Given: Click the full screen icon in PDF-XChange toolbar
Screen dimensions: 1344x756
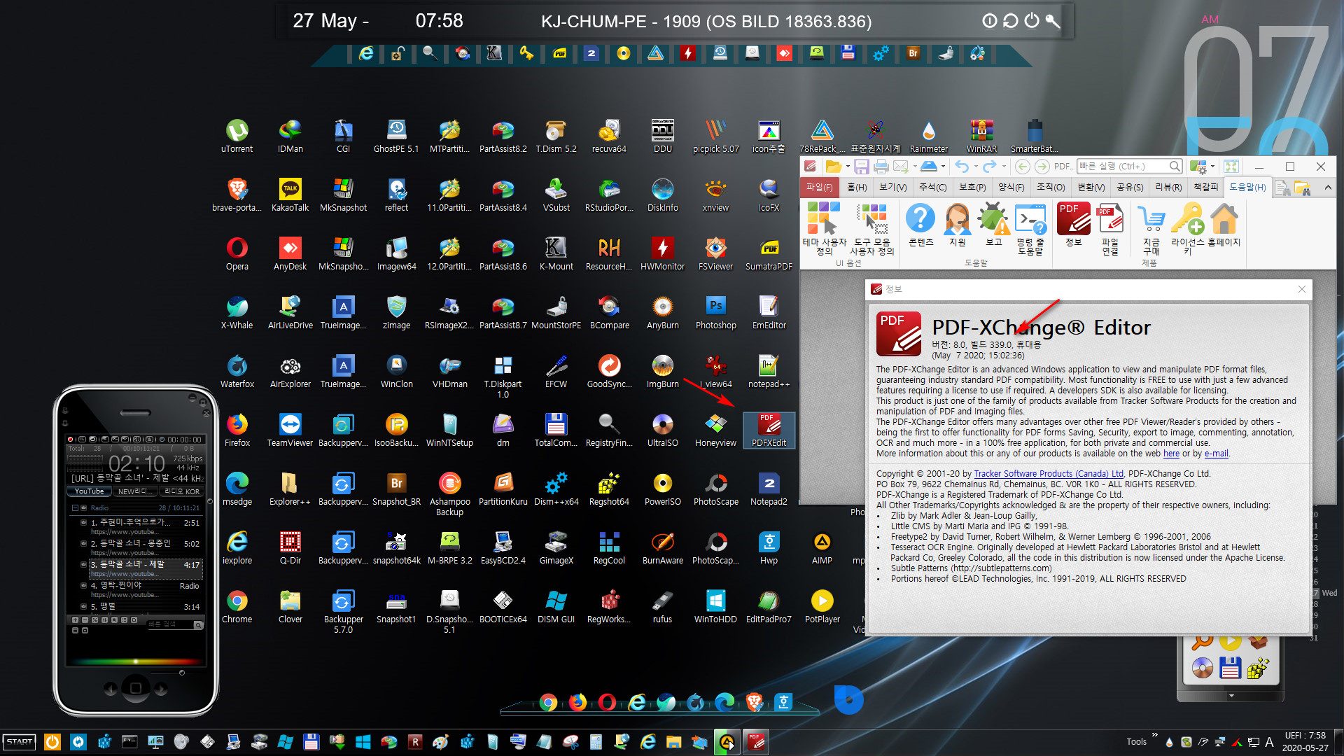Looking at the screenshot, I should (1231, 167).
